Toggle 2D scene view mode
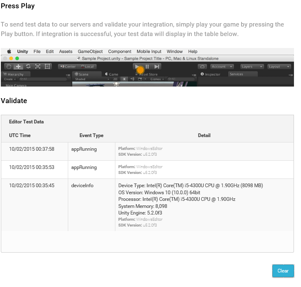301x287 pixels. 115,79
